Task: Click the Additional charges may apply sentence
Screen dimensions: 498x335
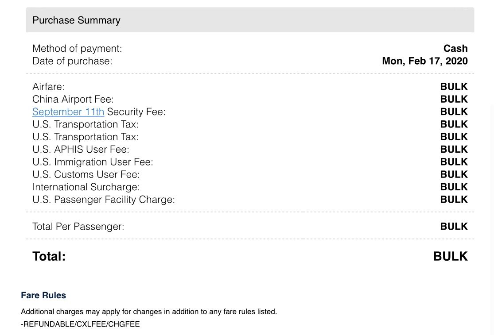Action: click(x=149, y=312)
